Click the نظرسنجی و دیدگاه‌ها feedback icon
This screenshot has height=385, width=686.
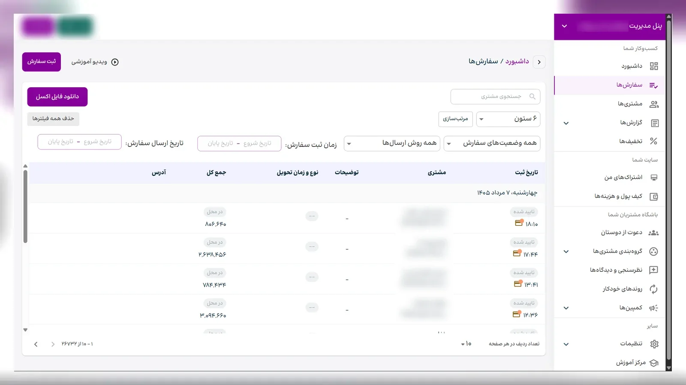[653, 270]
